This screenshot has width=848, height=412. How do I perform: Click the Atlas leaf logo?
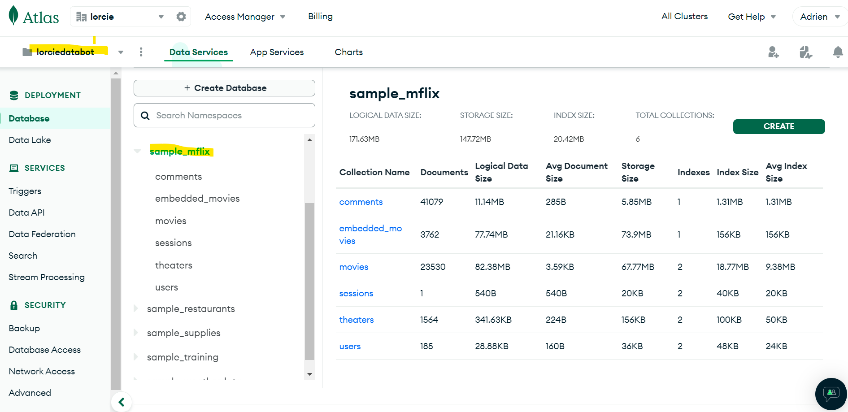coord(13,16)
